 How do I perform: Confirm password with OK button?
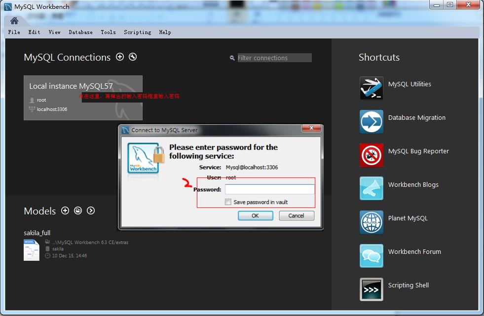click(255, 215)
